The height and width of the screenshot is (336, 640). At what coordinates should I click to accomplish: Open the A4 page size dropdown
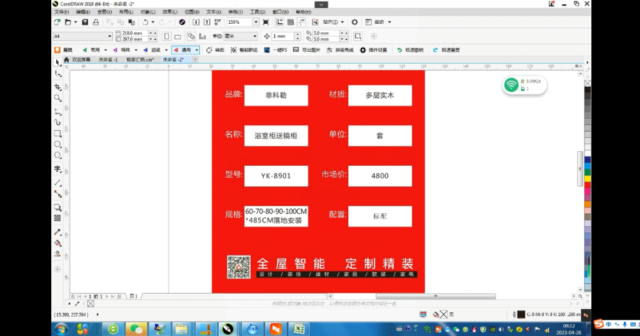pos(109,36)
